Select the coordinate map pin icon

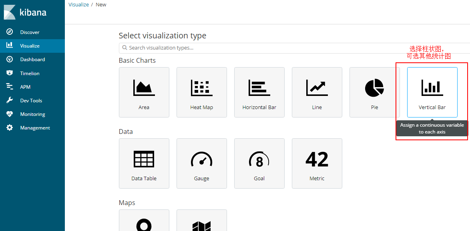point(144,225)
